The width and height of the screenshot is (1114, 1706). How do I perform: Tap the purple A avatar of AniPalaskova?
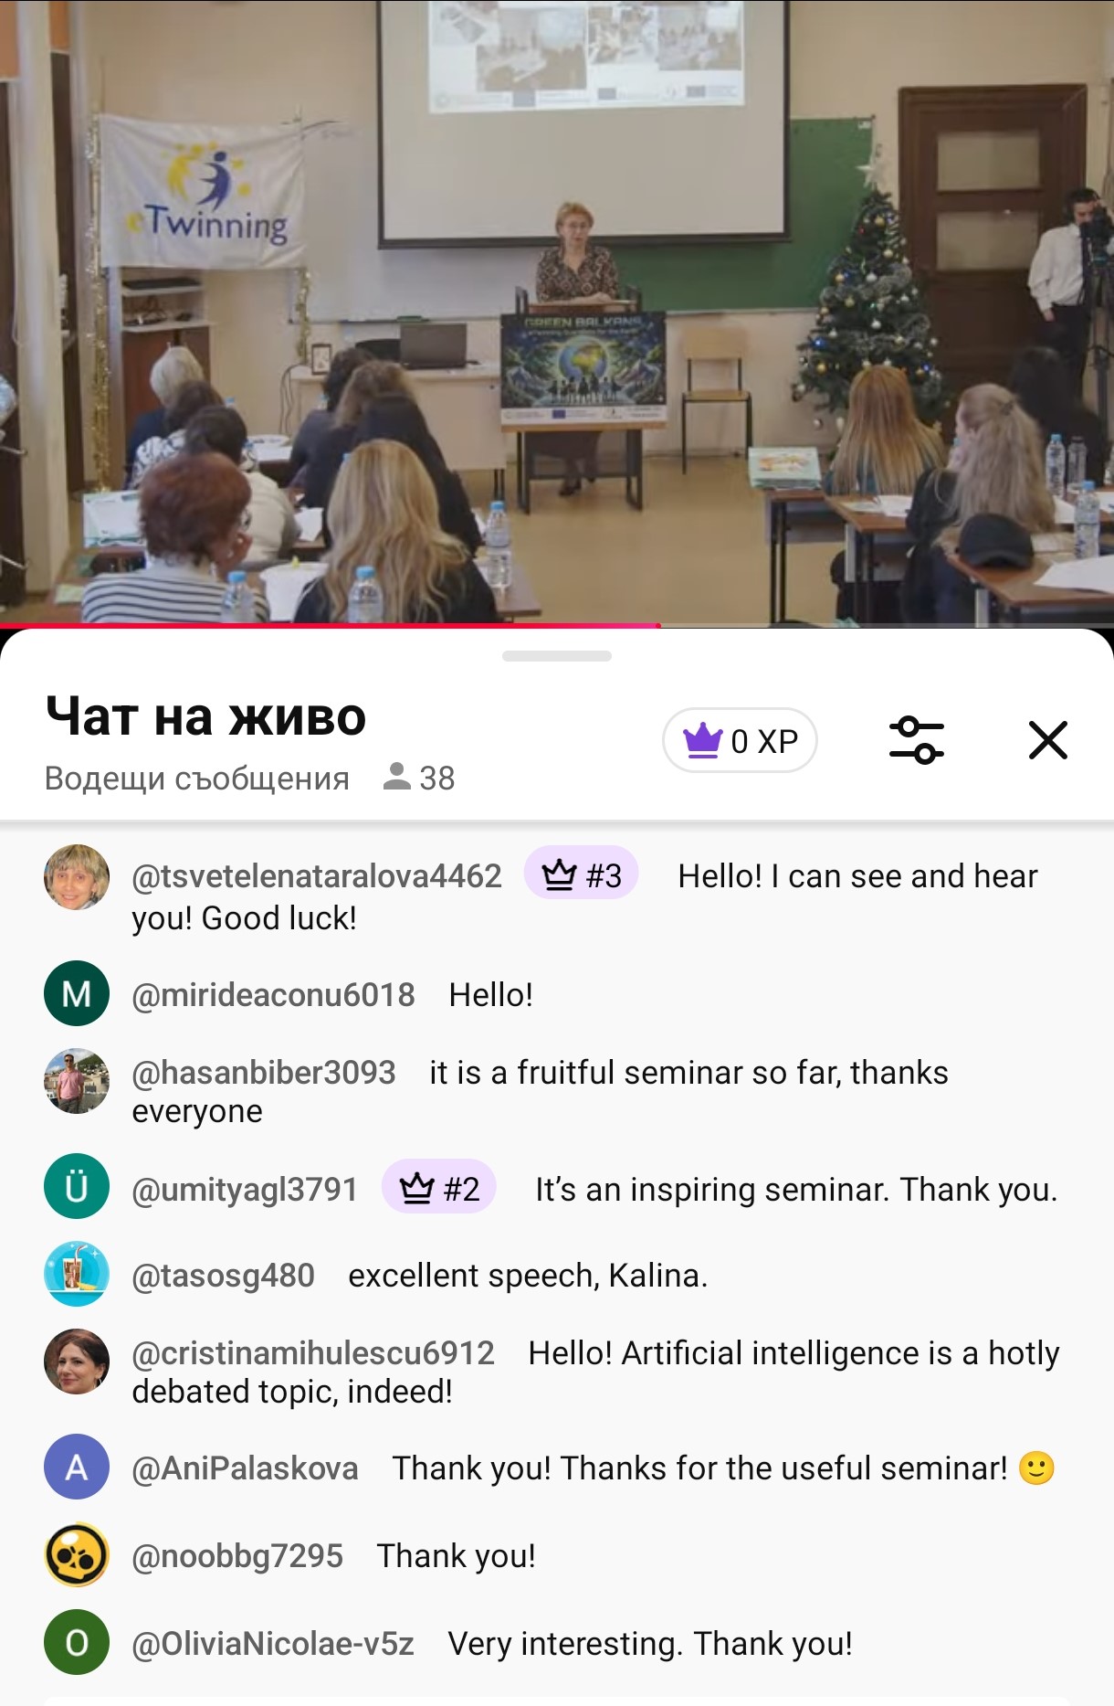pyautogui.click(x=77, y=1468)
